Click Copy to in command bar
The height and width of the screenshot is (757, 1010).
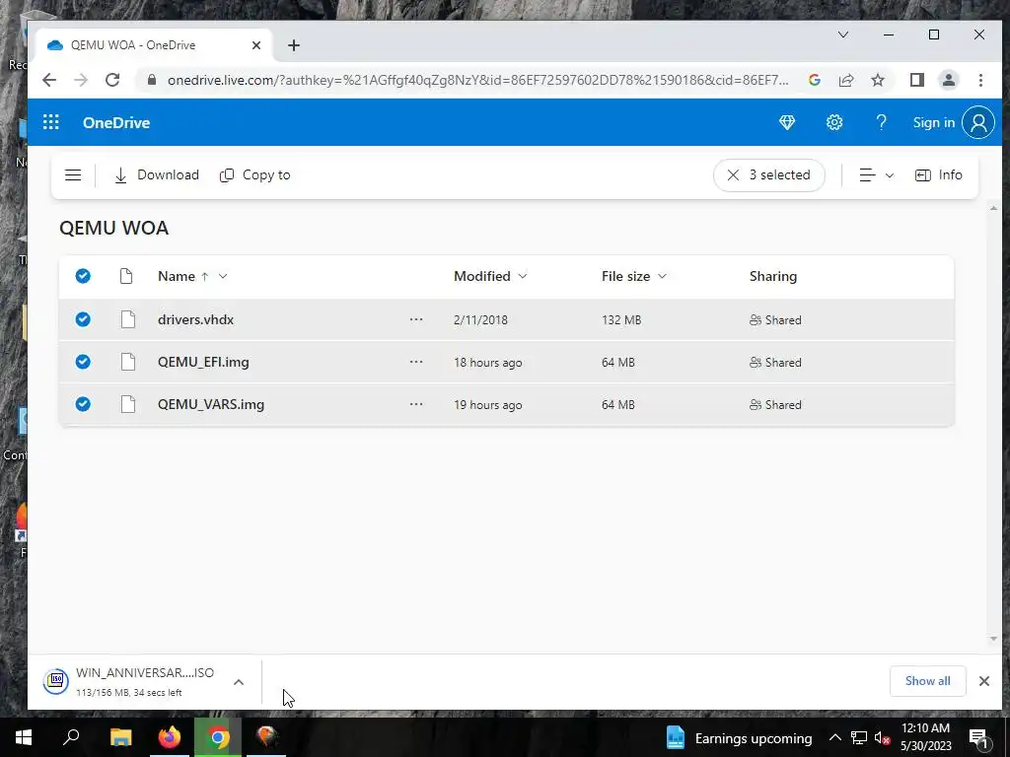[x=255, y=175]
